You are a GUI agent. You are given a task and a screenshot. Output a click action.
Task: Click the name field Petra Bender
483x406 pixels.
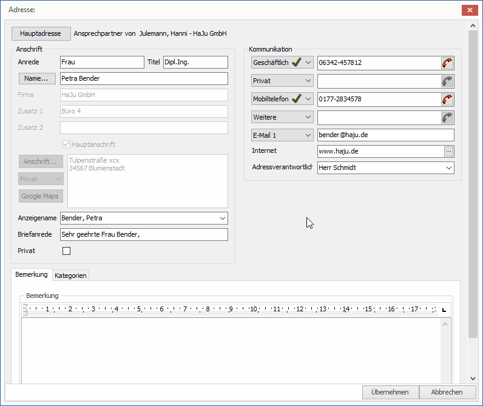(144, 78)
